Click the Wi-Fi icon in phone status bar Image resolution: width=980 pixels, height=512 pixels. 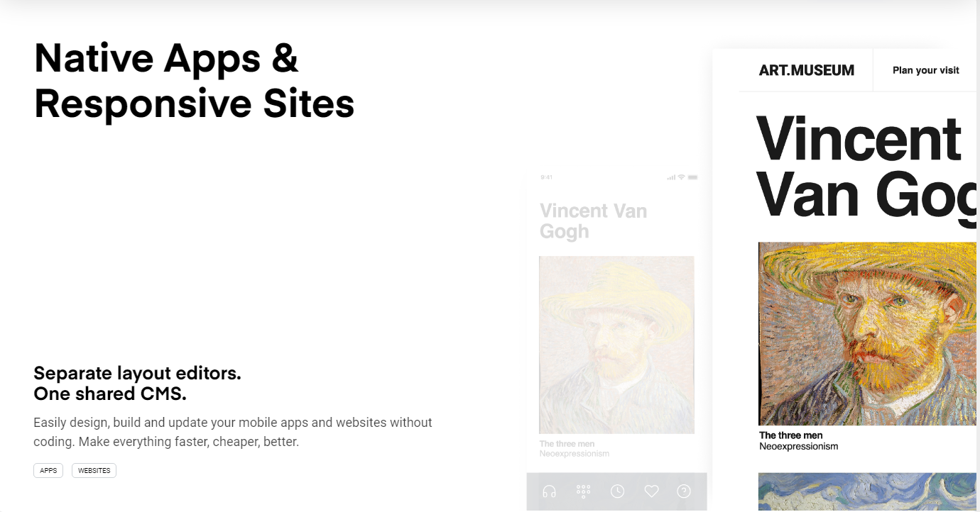(x=681, y=177)
